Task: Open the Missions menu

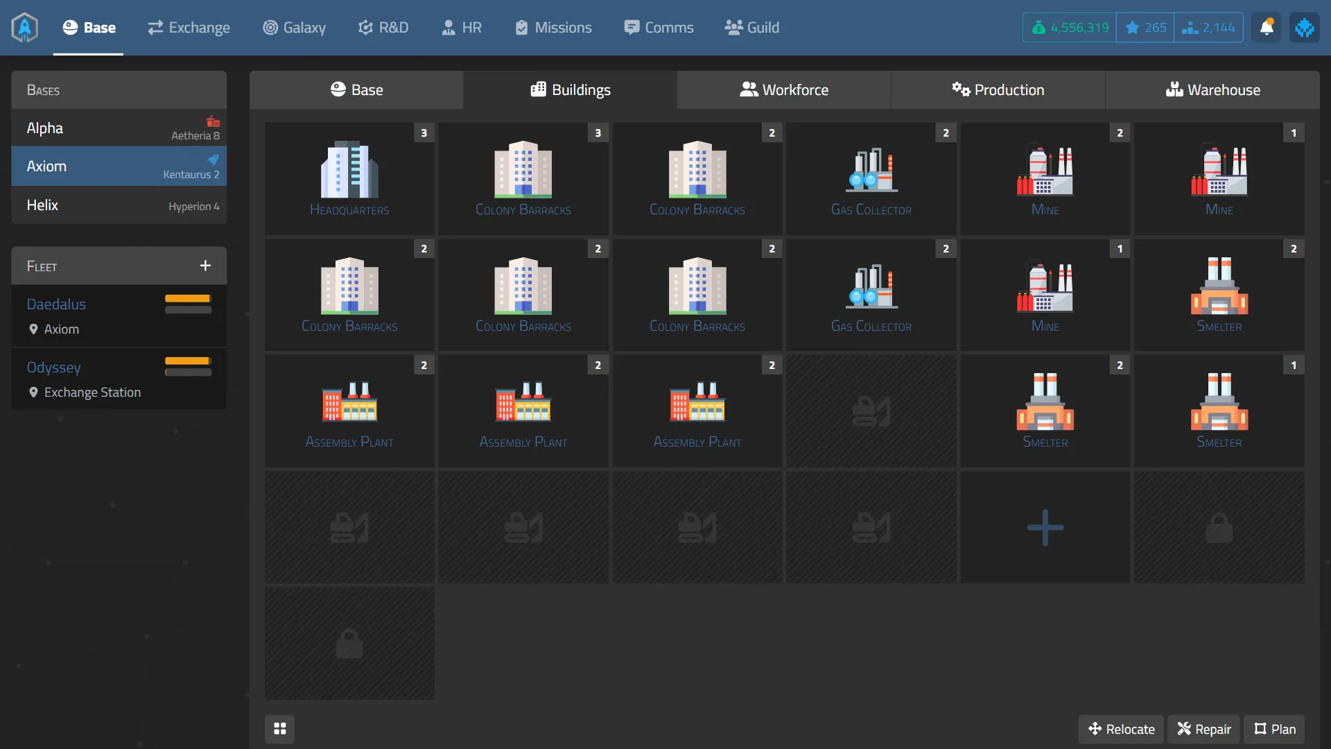Action: click(x=553, y=28)
